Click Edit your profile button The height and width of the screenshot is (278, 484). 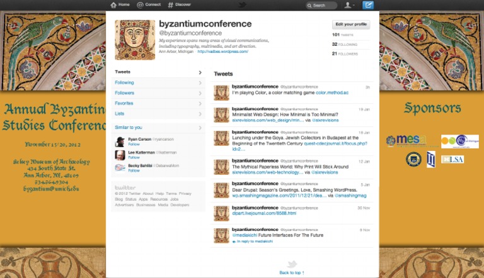pyautogui.click(x=351, y=25)
